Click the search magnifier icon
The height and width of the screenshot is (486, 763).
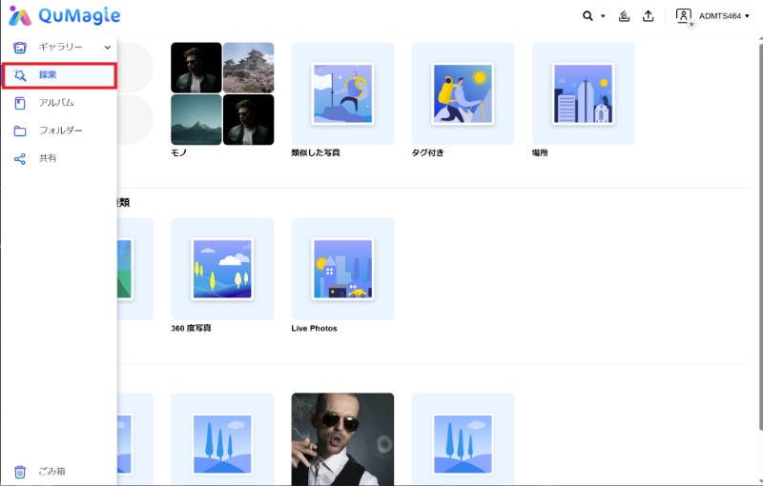tap(588, 16)
